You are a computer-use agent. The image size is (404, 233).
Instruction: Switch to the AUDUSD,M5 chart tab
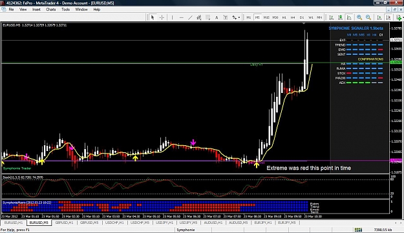(x=239, y=223)
